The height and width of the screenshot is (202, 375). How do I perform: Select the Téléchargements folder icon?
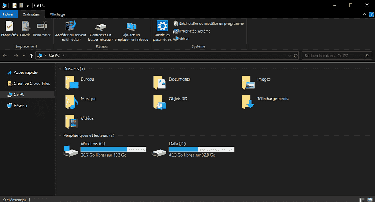pyautogui.click(x=248, y=102)
